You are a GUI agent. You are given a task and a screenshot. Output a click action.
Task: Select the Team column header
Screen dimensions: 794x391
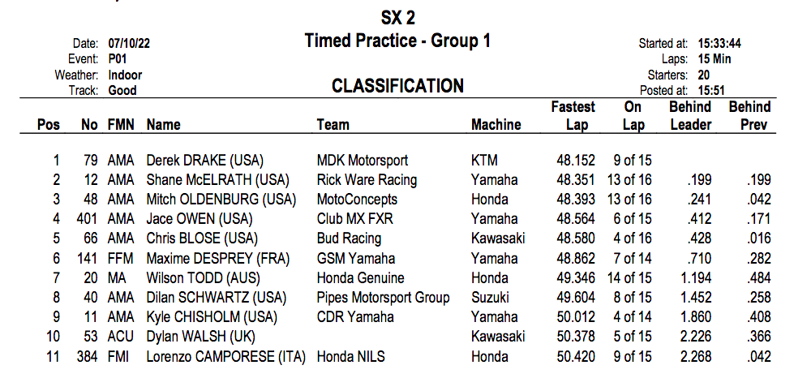coord(333,125)
